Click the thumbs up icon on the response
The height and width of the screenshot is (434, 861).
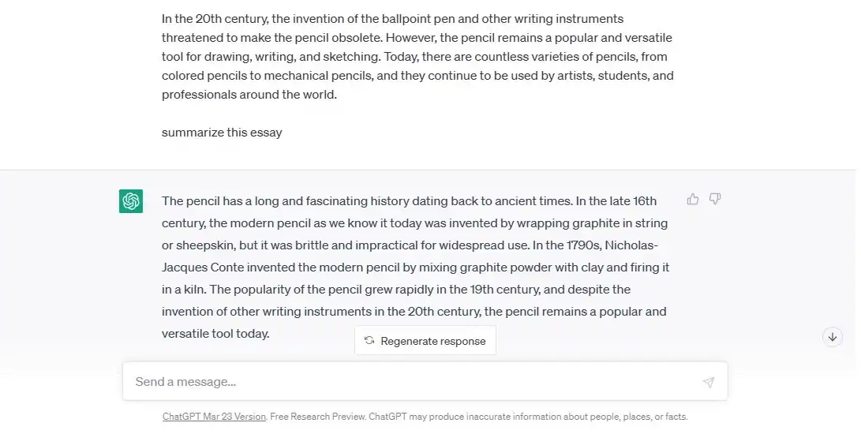click(x=693, y=200)
